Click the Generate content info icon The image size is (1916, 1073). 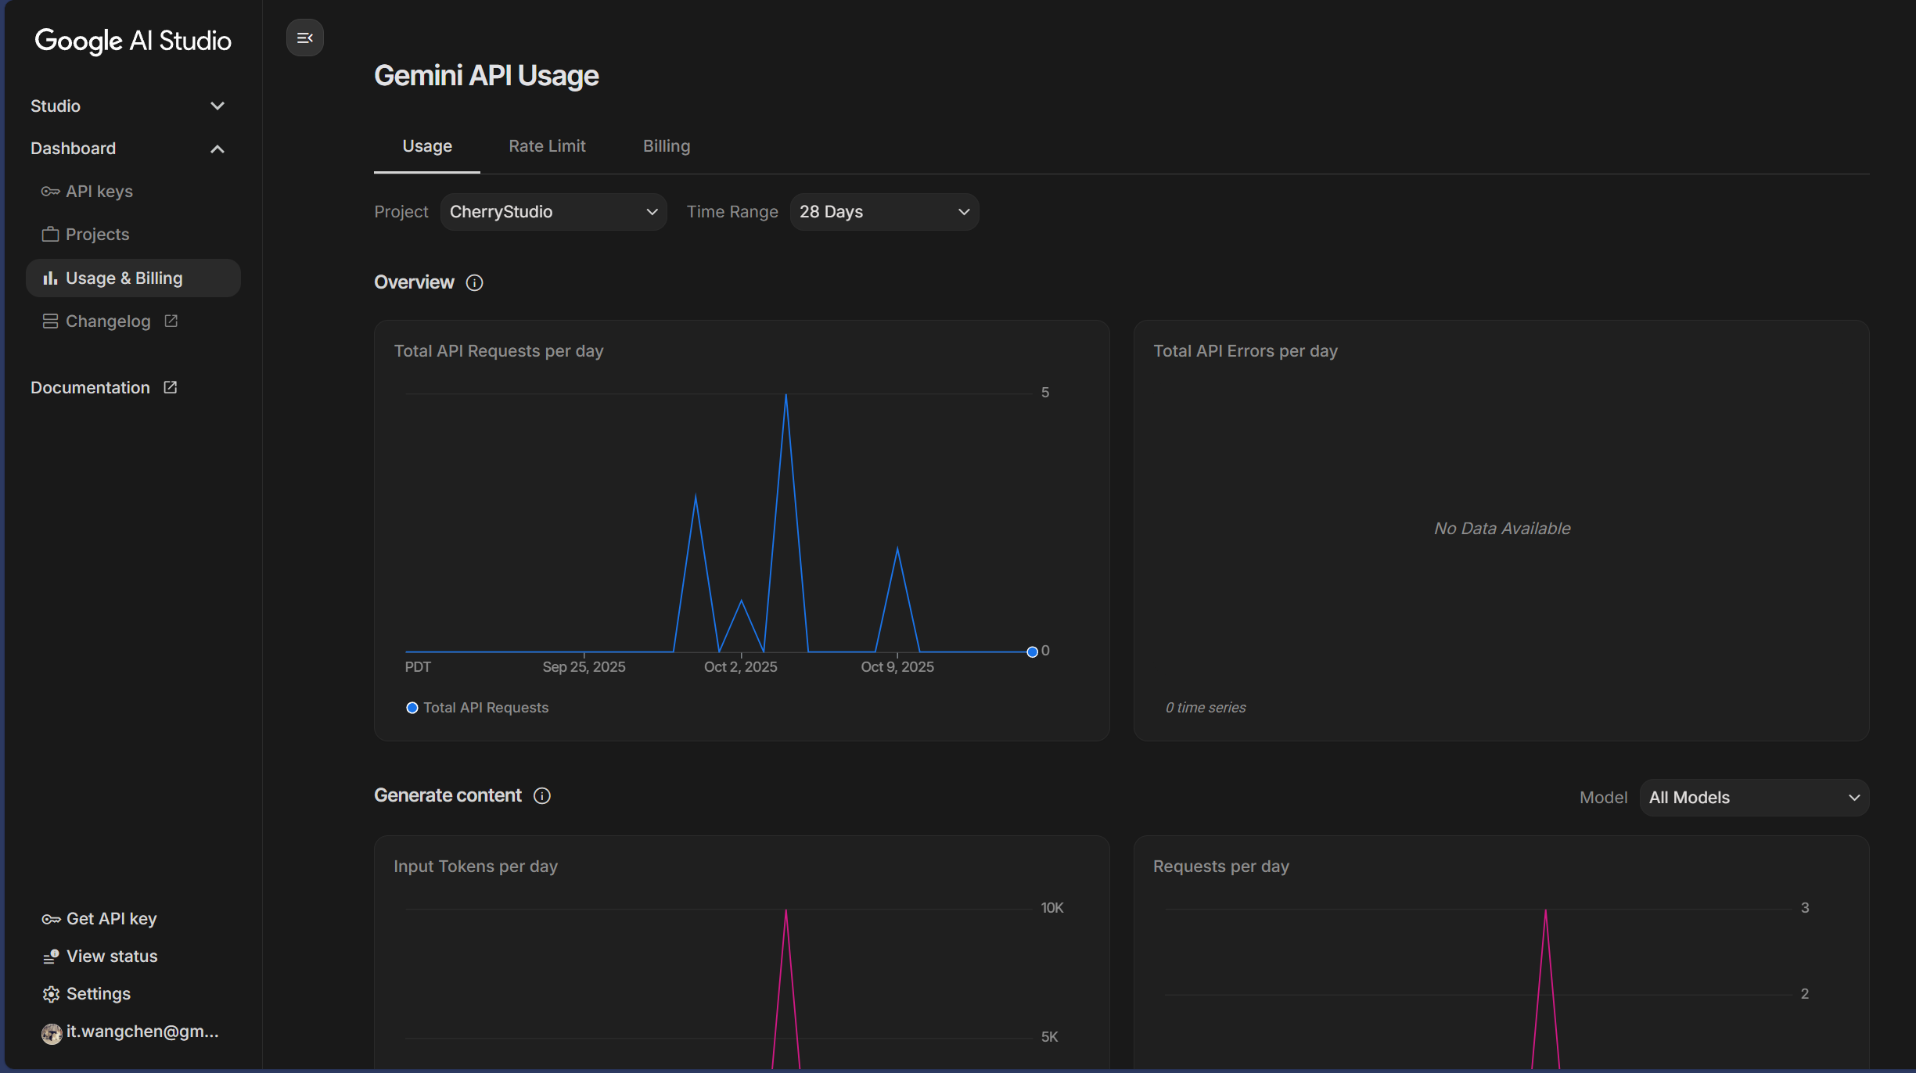point(542,795)
